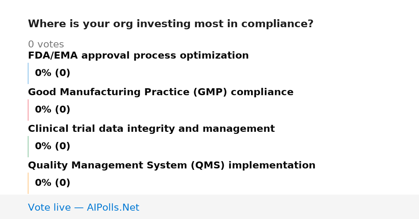Click the 0% (0) result for GMP compliance
Screen dimensions: 419x219
point(53,110)
